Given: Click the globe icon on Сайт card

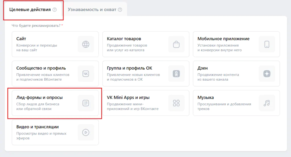Looking at the screenshot, I should [86, 44].
